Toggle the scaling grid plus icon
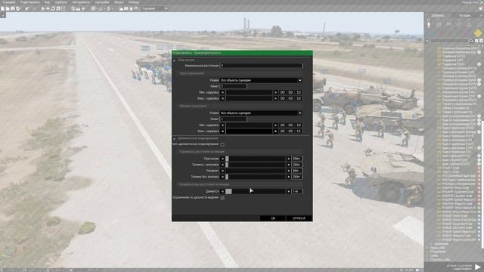 tap(83, 8)
